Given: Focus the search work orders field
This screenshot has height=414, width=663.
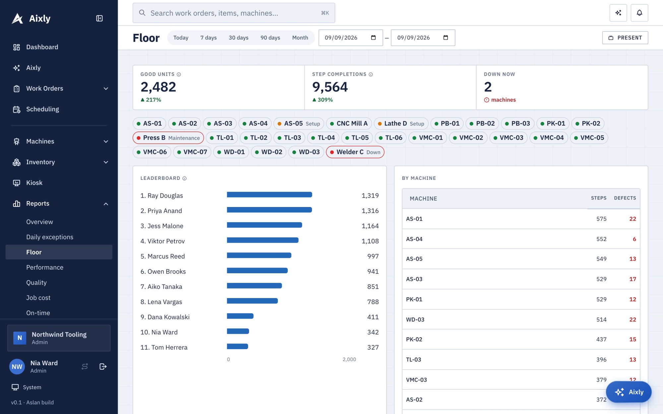Looking at the screenshot, I should (x=234, y=13).
